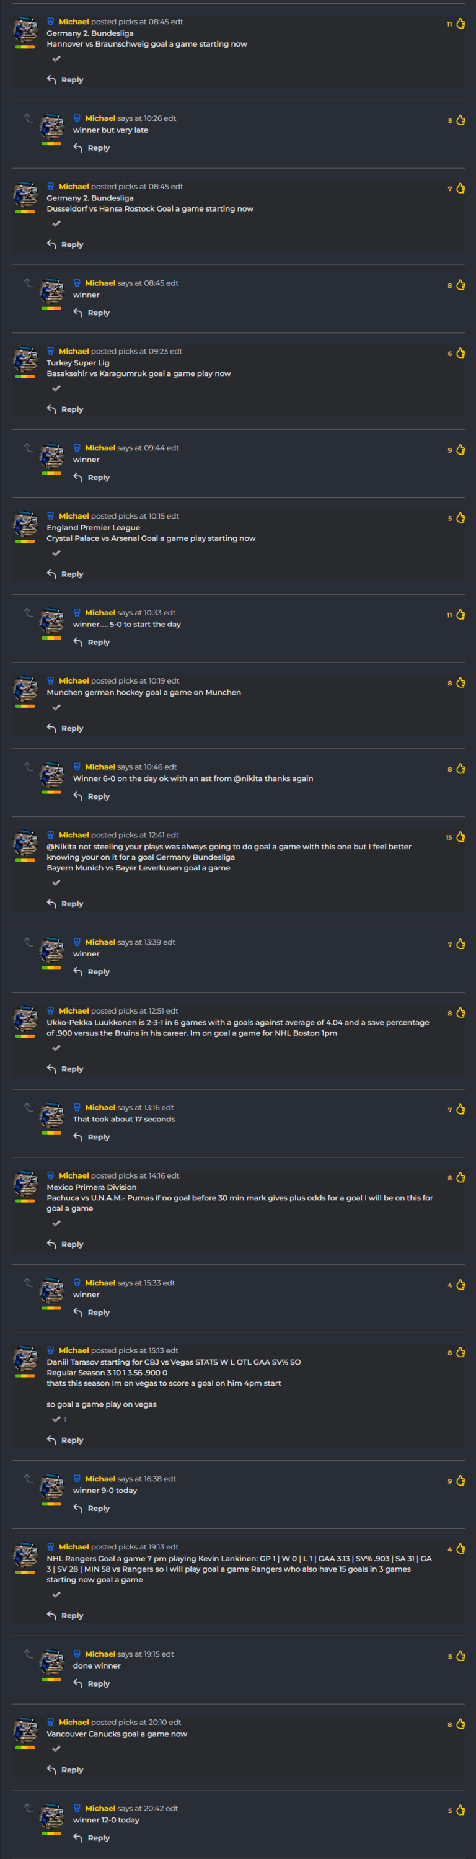The height and width of the screenshot is (1859, 476).
Task: Like the Bayern Munich vs Bayer Leverkusen post
Action: 460,837
